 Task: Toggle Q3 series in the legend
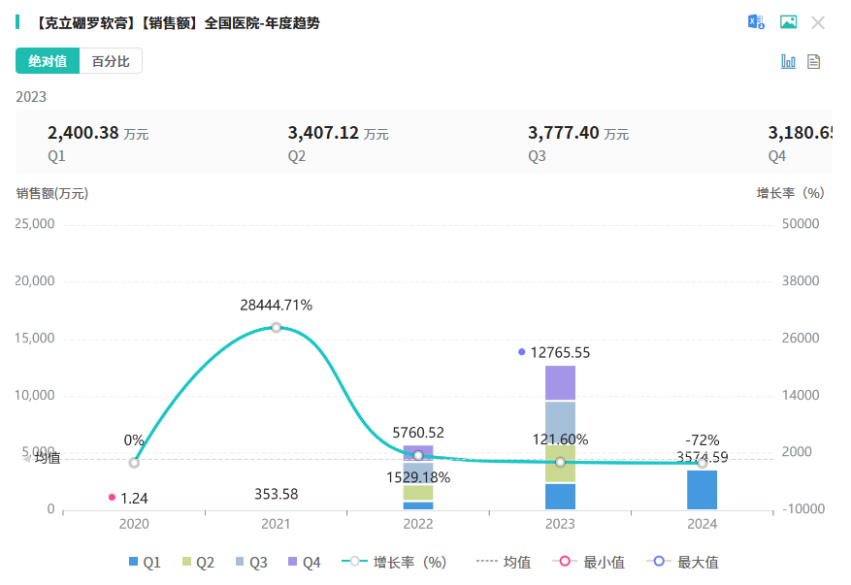point(251,563)
